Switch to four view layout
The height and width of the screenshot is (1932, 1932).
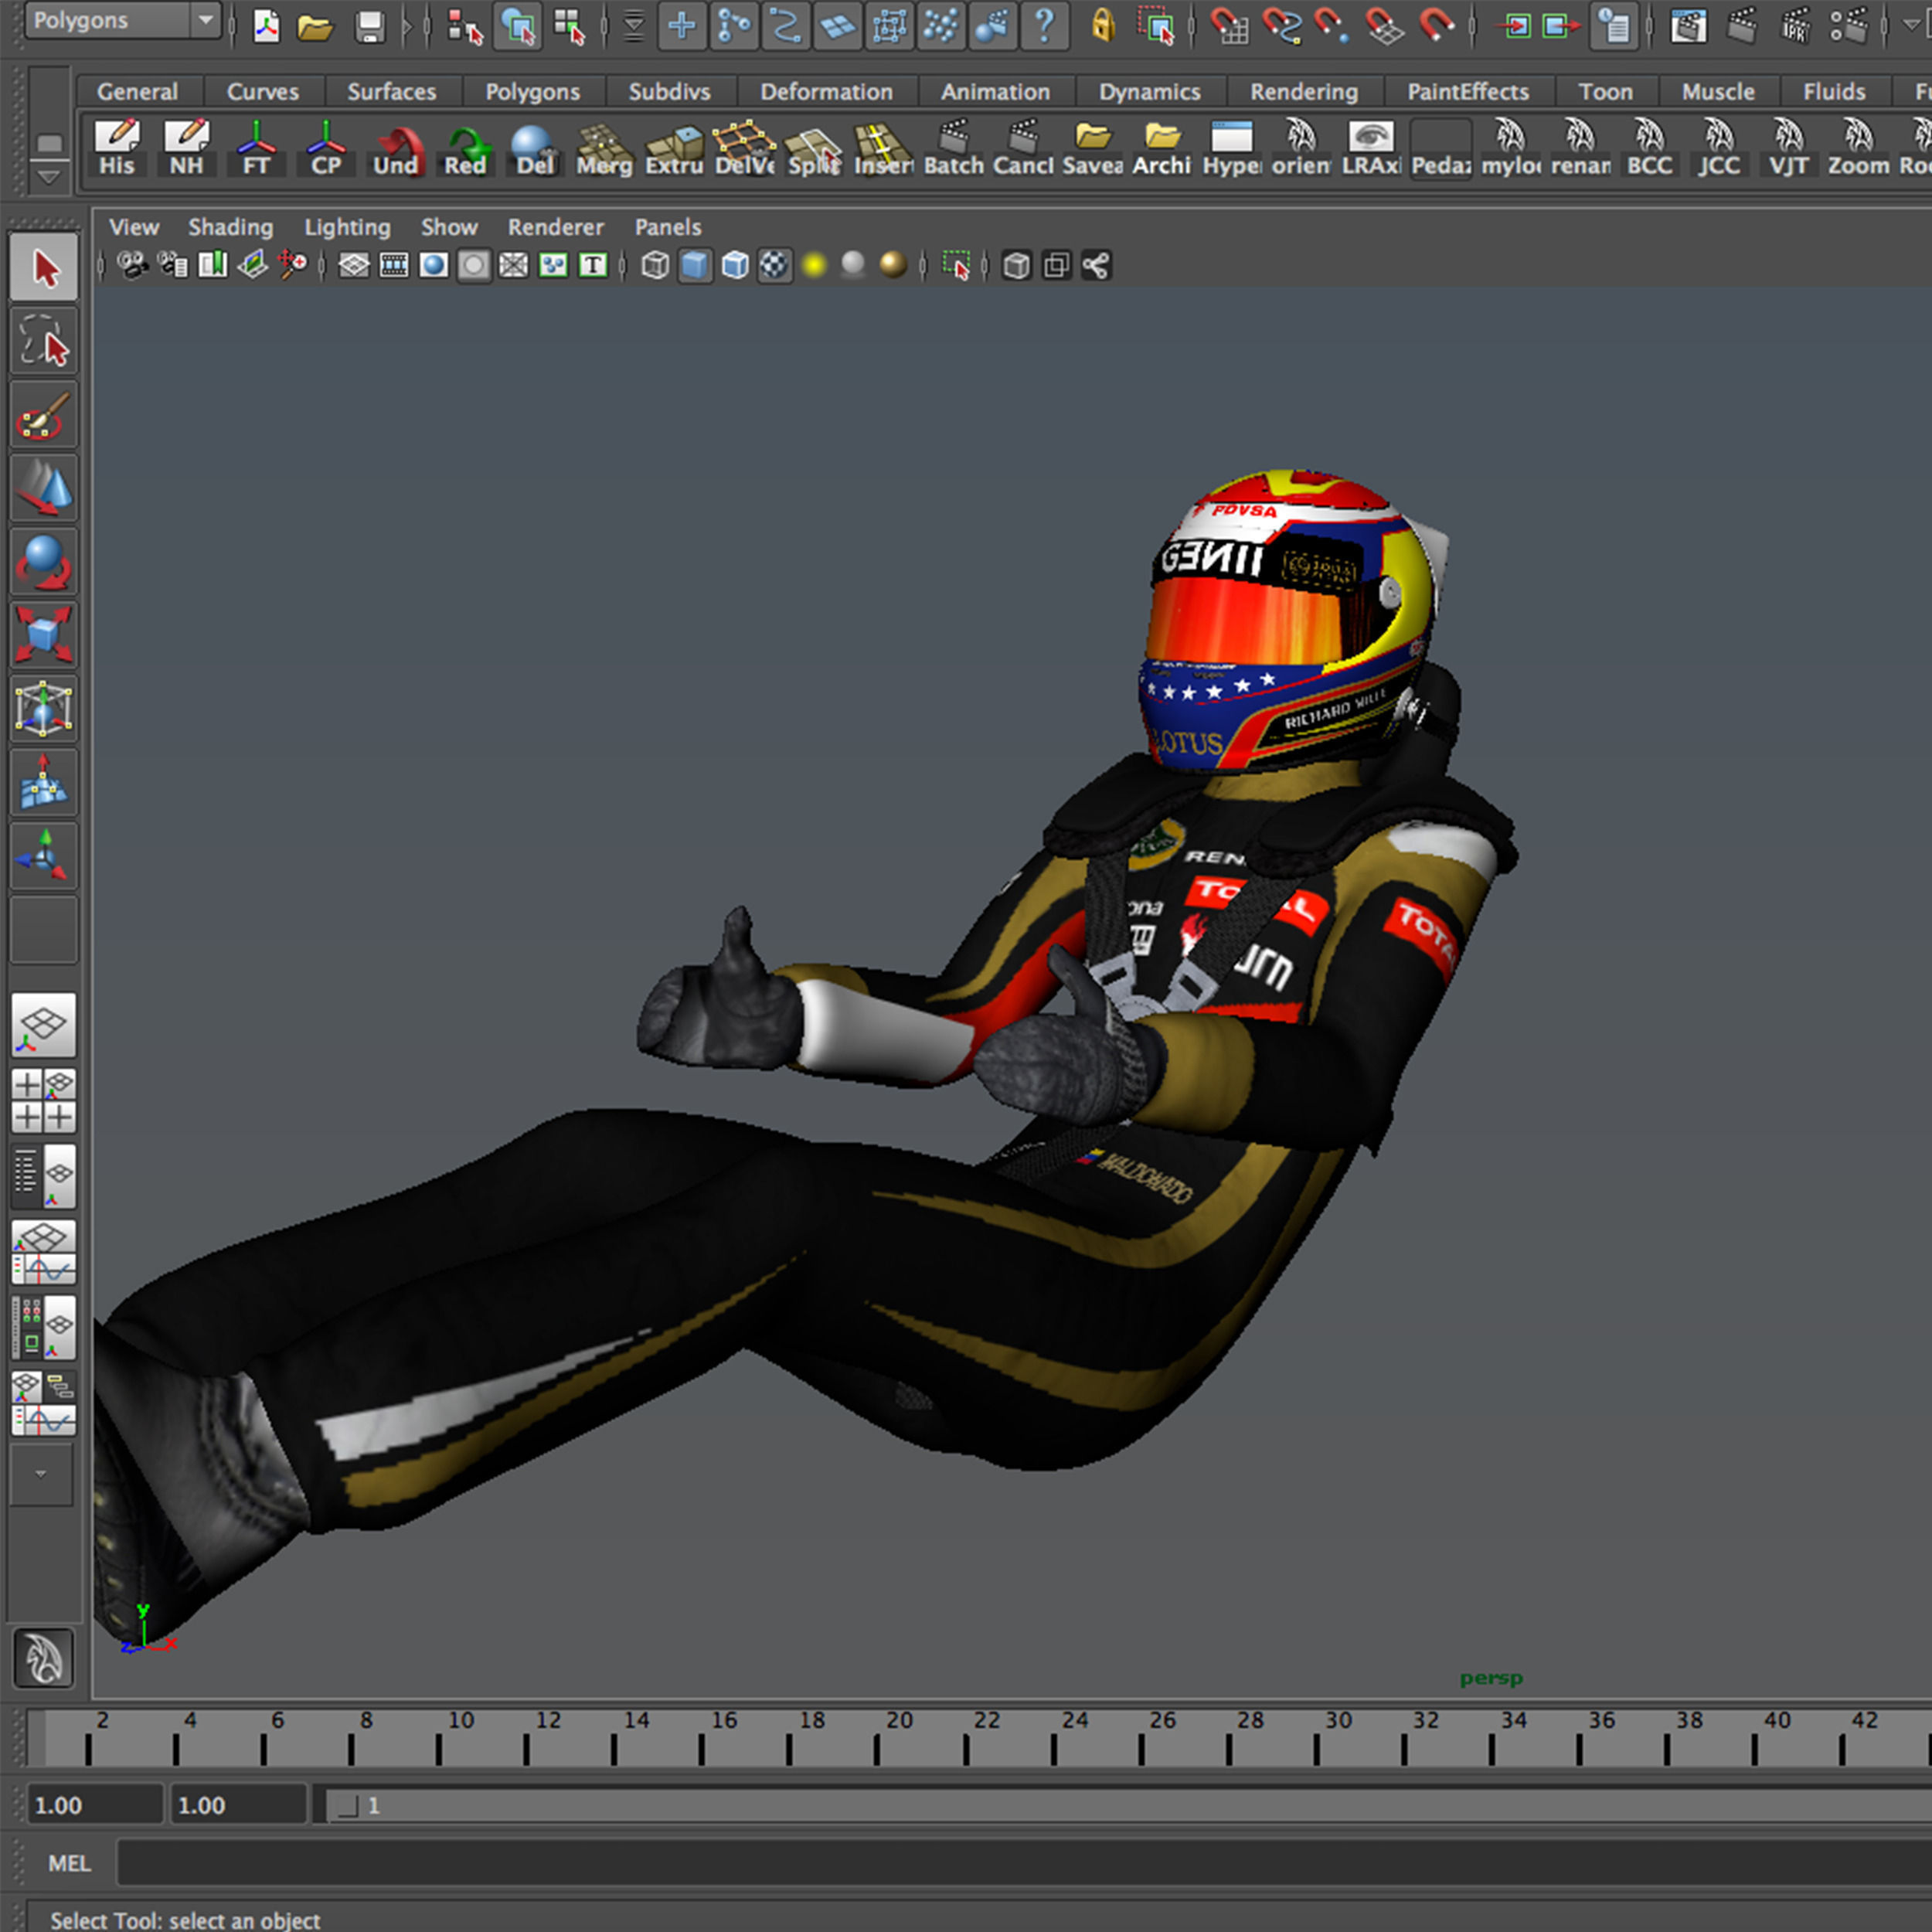point(44,1101)
